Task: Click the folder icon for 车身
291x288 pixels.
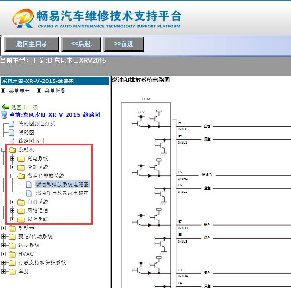Action: (12, 272)
